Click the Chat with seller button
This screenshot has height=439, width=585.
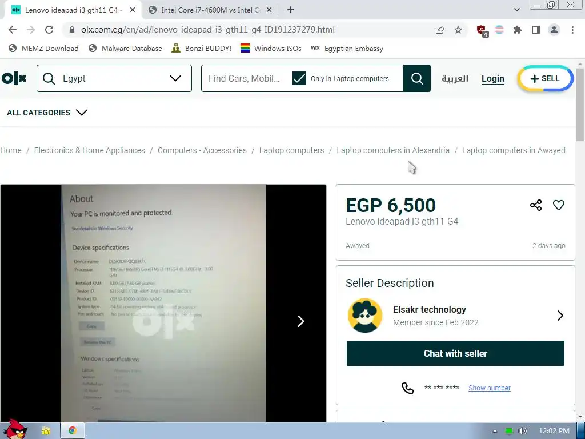[x=455, y=353]
